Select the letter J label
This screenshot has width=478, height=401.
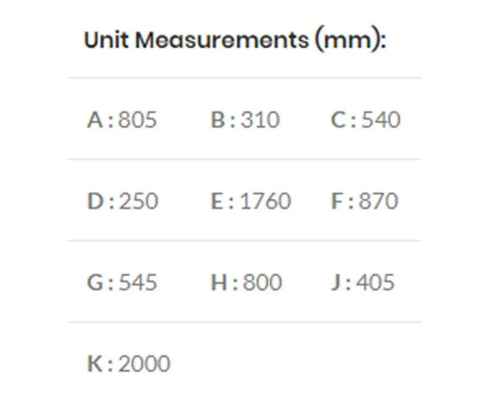[x=336, y=282]
